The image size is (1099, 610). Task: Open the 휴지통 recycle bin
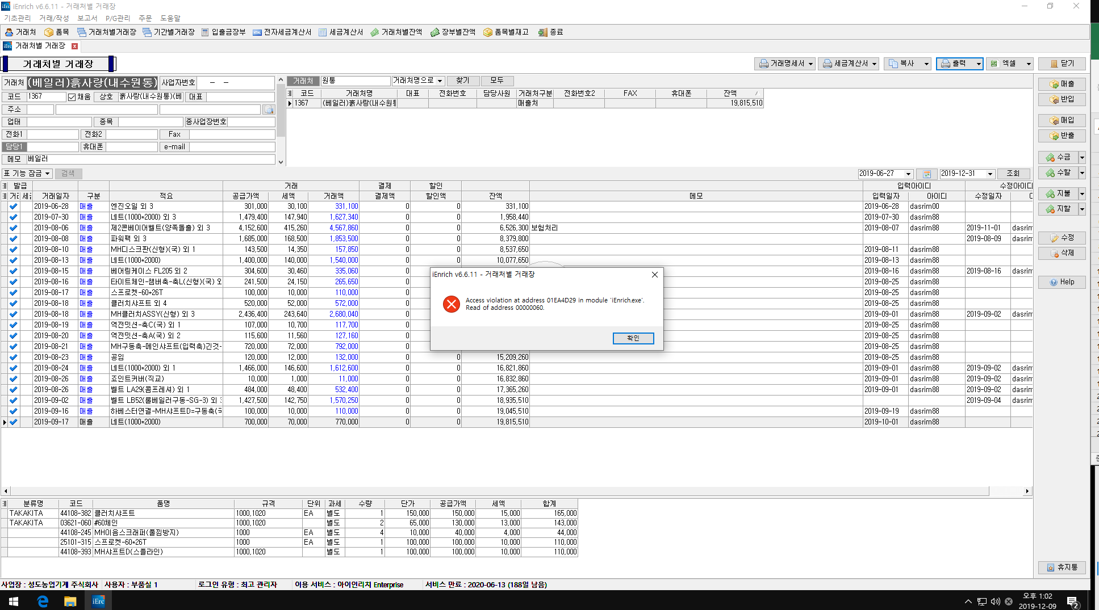[1062, 567]
